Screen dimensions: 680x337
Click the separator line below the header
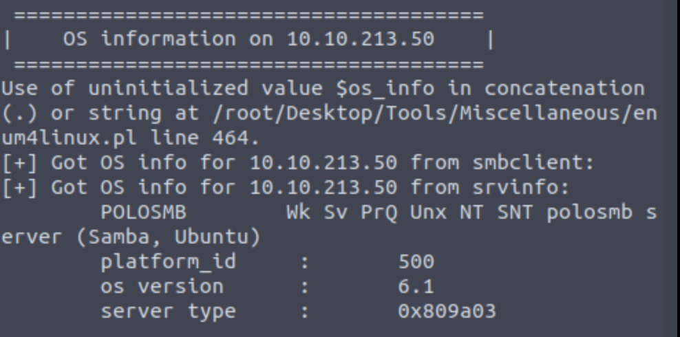coord(248,65)
